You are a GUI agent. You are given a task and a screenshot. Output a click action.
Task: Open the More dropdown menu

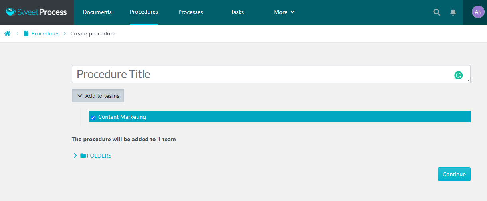[x=284, y=12]
